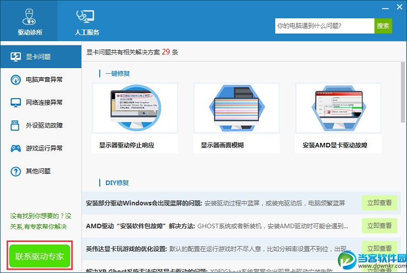This screenshot has height=273, width=407.
Task: Select 外设驱动故障 category
Action: (x=41, y=125)
